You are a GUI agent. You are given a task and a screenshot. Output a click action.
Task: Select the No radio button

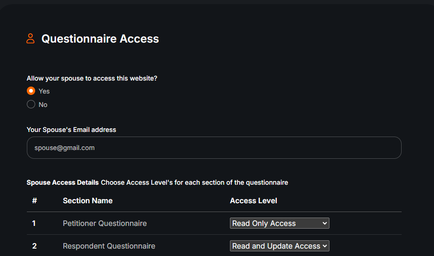31,104
